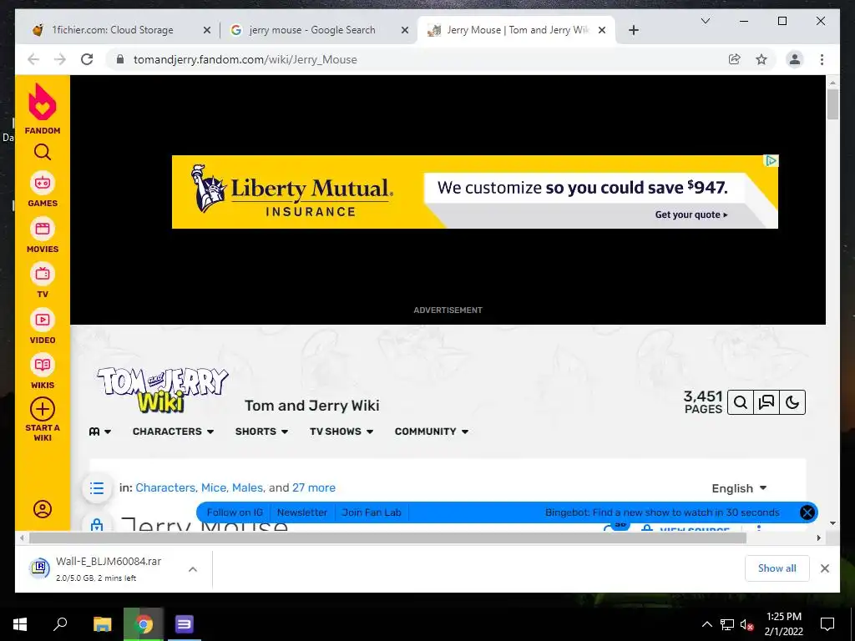Search the wiki using magnifier button
Image resolution: width=855 pixels, height=641 pixels.
(741, 403)
